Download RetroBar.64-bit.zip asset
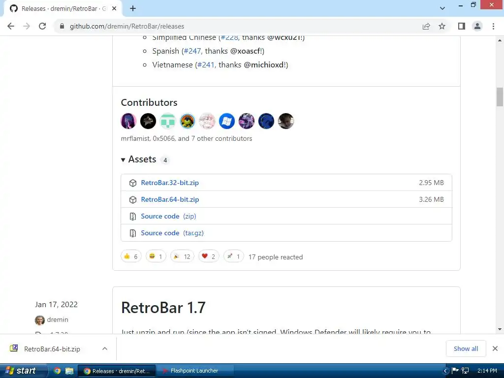This screenshot has height=378, width=504. click(170, 200)
